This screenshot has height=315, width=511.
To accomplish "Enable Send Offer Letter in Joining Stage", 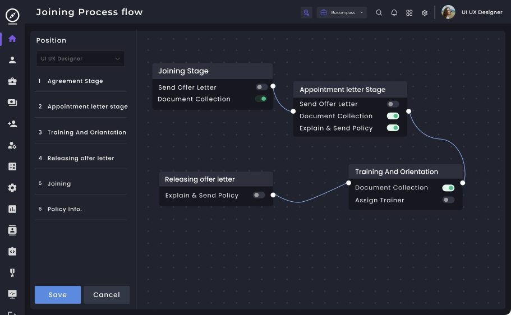I will tap(261, 87).
